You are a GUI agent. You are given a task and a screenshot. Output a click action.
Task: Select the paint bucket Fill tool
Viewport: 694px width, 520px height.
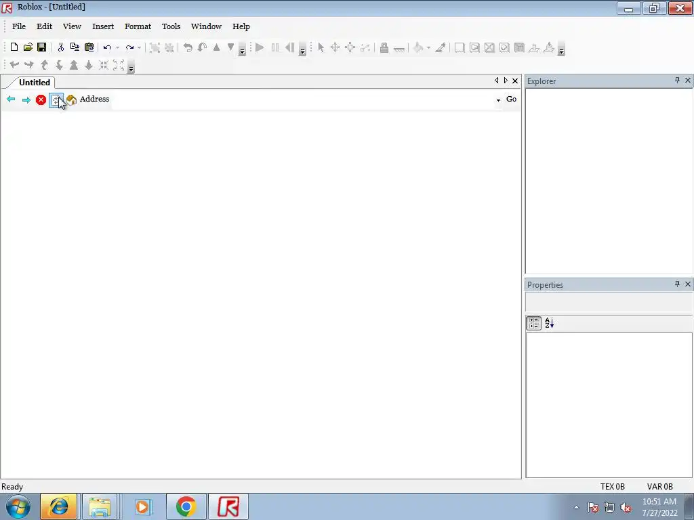coord(418,47)
